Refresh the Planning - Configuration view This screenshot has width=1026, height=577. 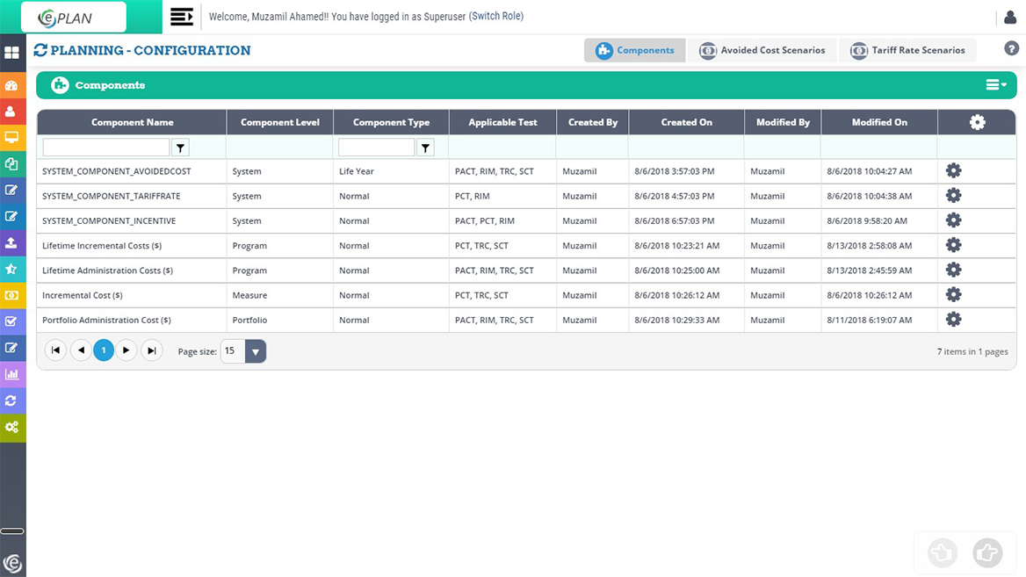40,50
